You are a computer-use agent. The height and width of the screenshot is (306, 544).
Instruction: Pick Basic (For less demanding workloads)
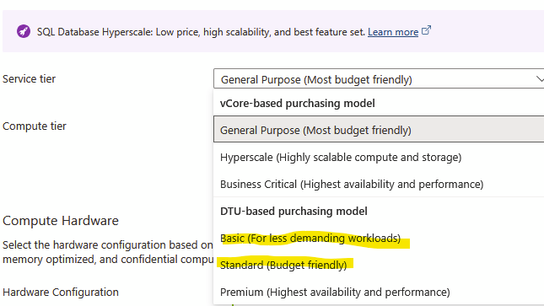[x=379, y=239]
